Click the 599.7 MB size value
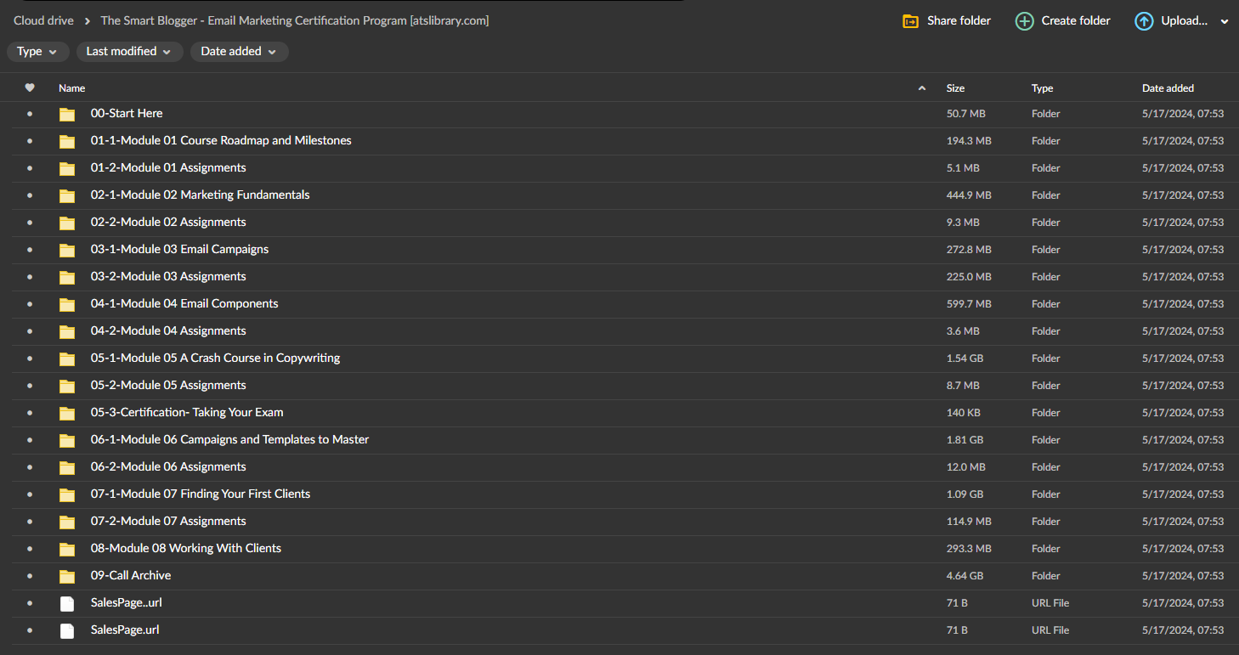The image size is (1239, 655). 969,304
